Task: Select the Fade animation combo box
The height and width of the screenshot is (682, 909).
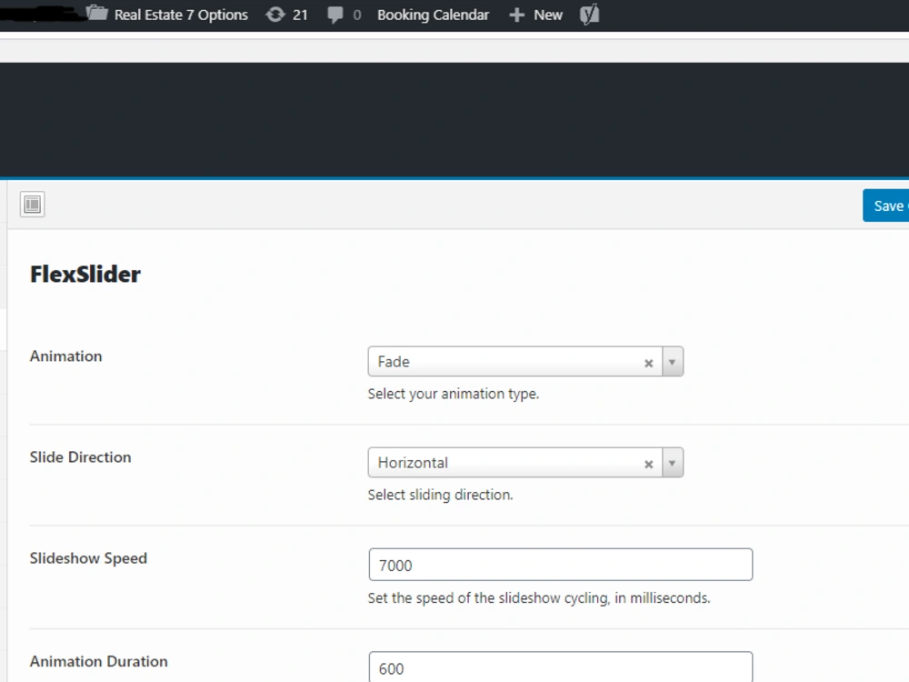Action: (525, 361)
